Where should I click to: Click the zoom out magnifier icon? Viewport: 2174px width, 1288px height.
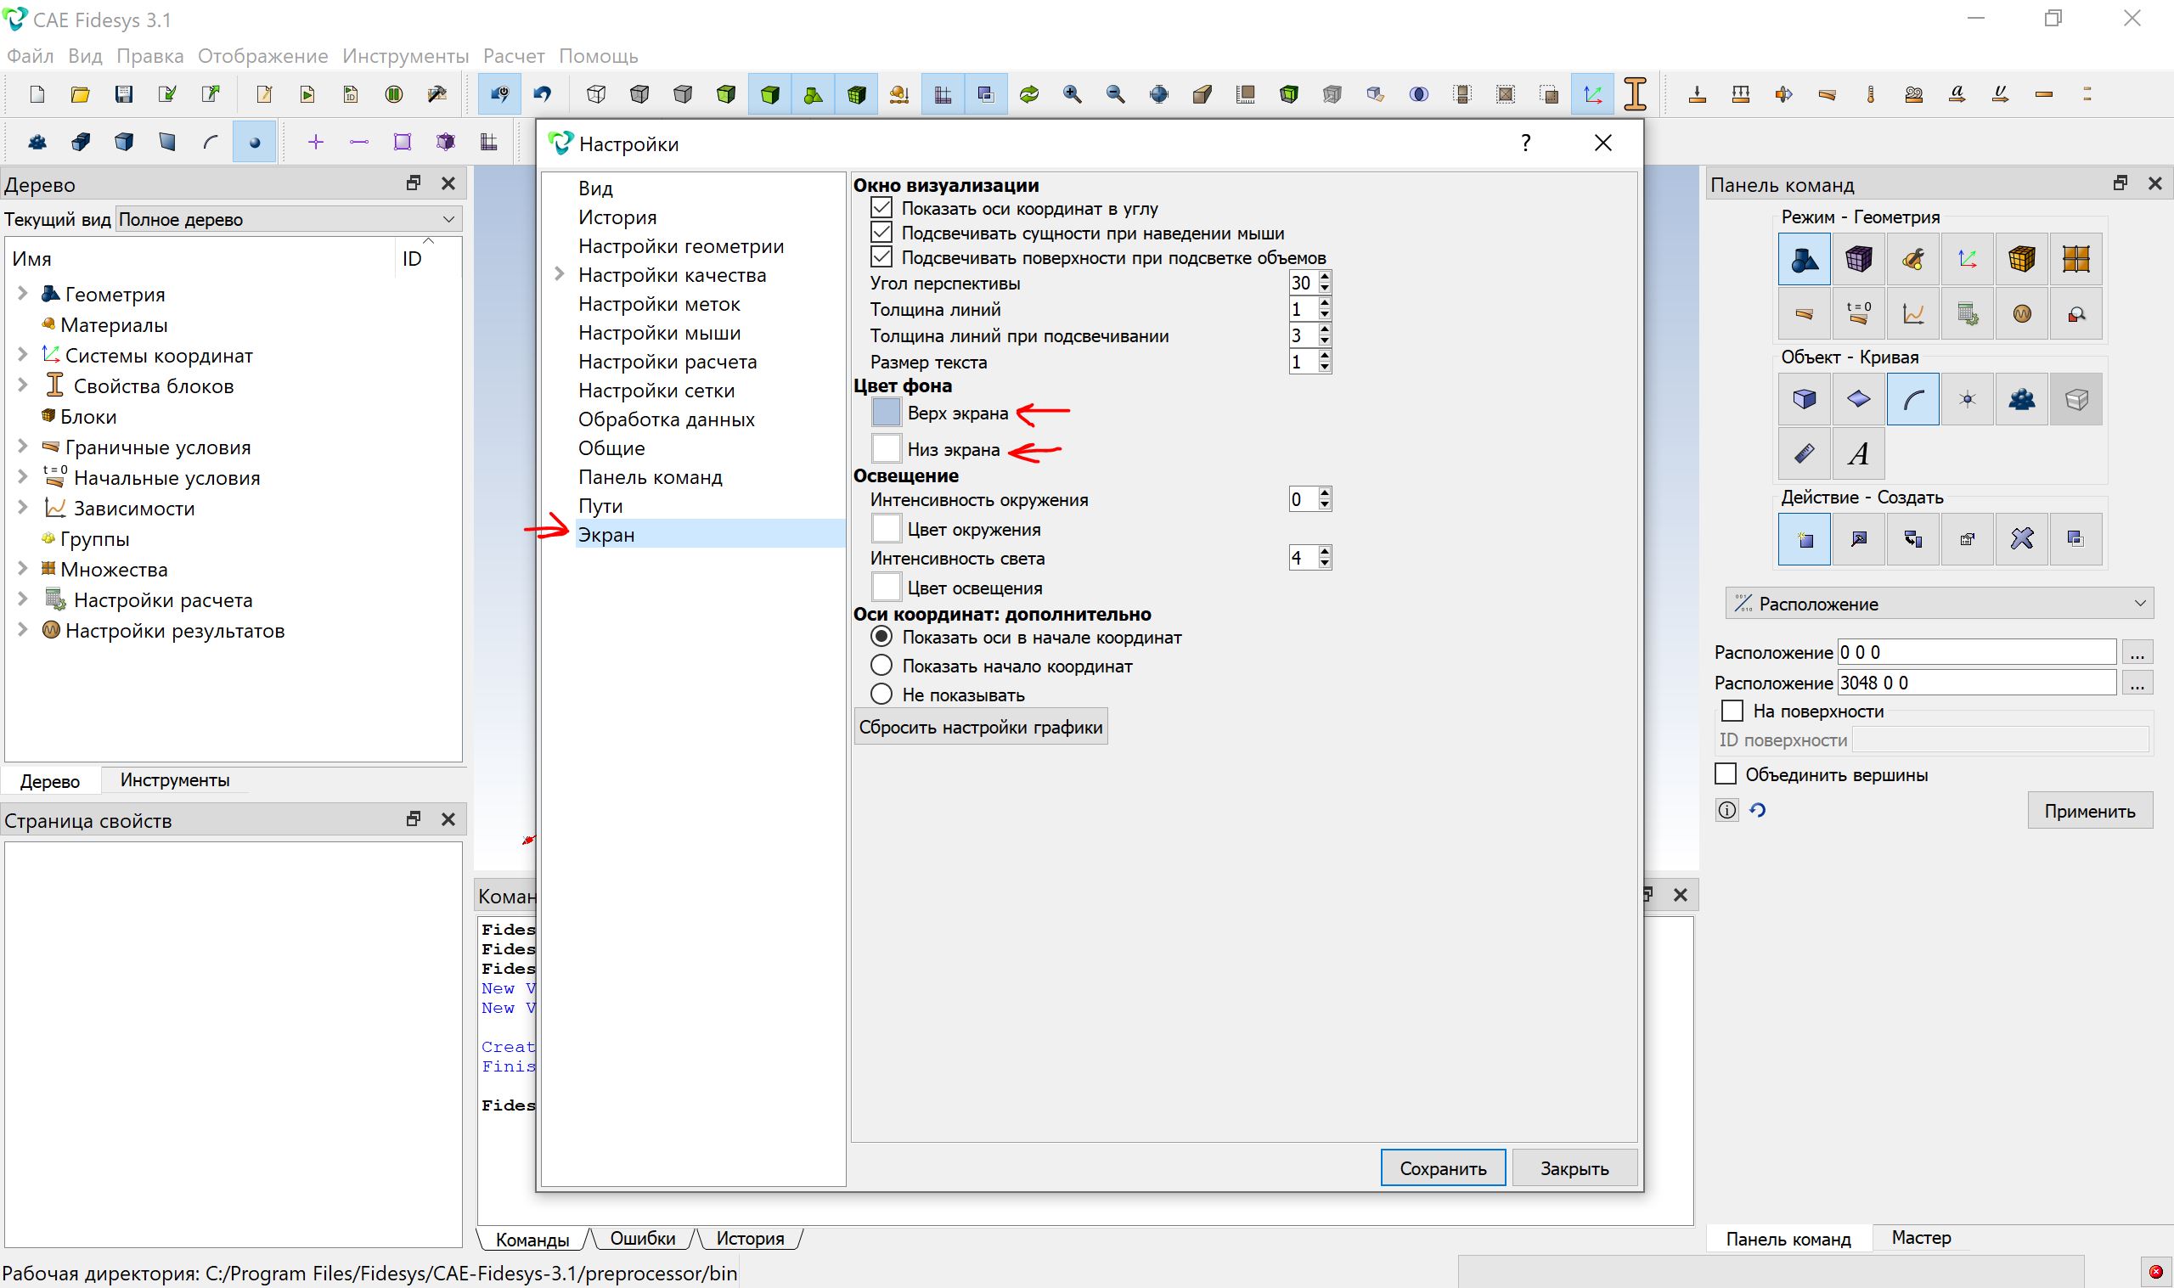1116,93
